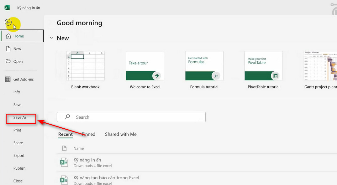The width and height of the screenshot is (337, 185).
Task: Create a Blank workbook from thumbnail
Action: pos(85,66)
